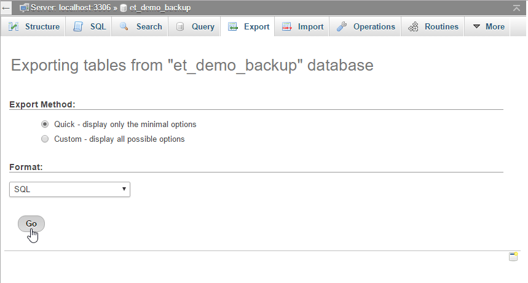
Task: Click the Query tab icon
Action: (180, 27)
